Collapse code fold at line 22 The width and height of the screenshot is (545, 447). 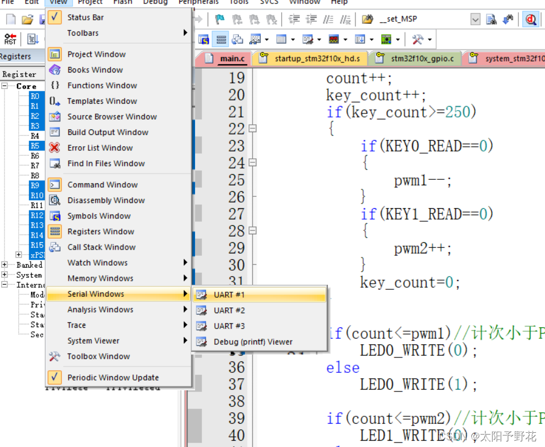click(253, 128)
